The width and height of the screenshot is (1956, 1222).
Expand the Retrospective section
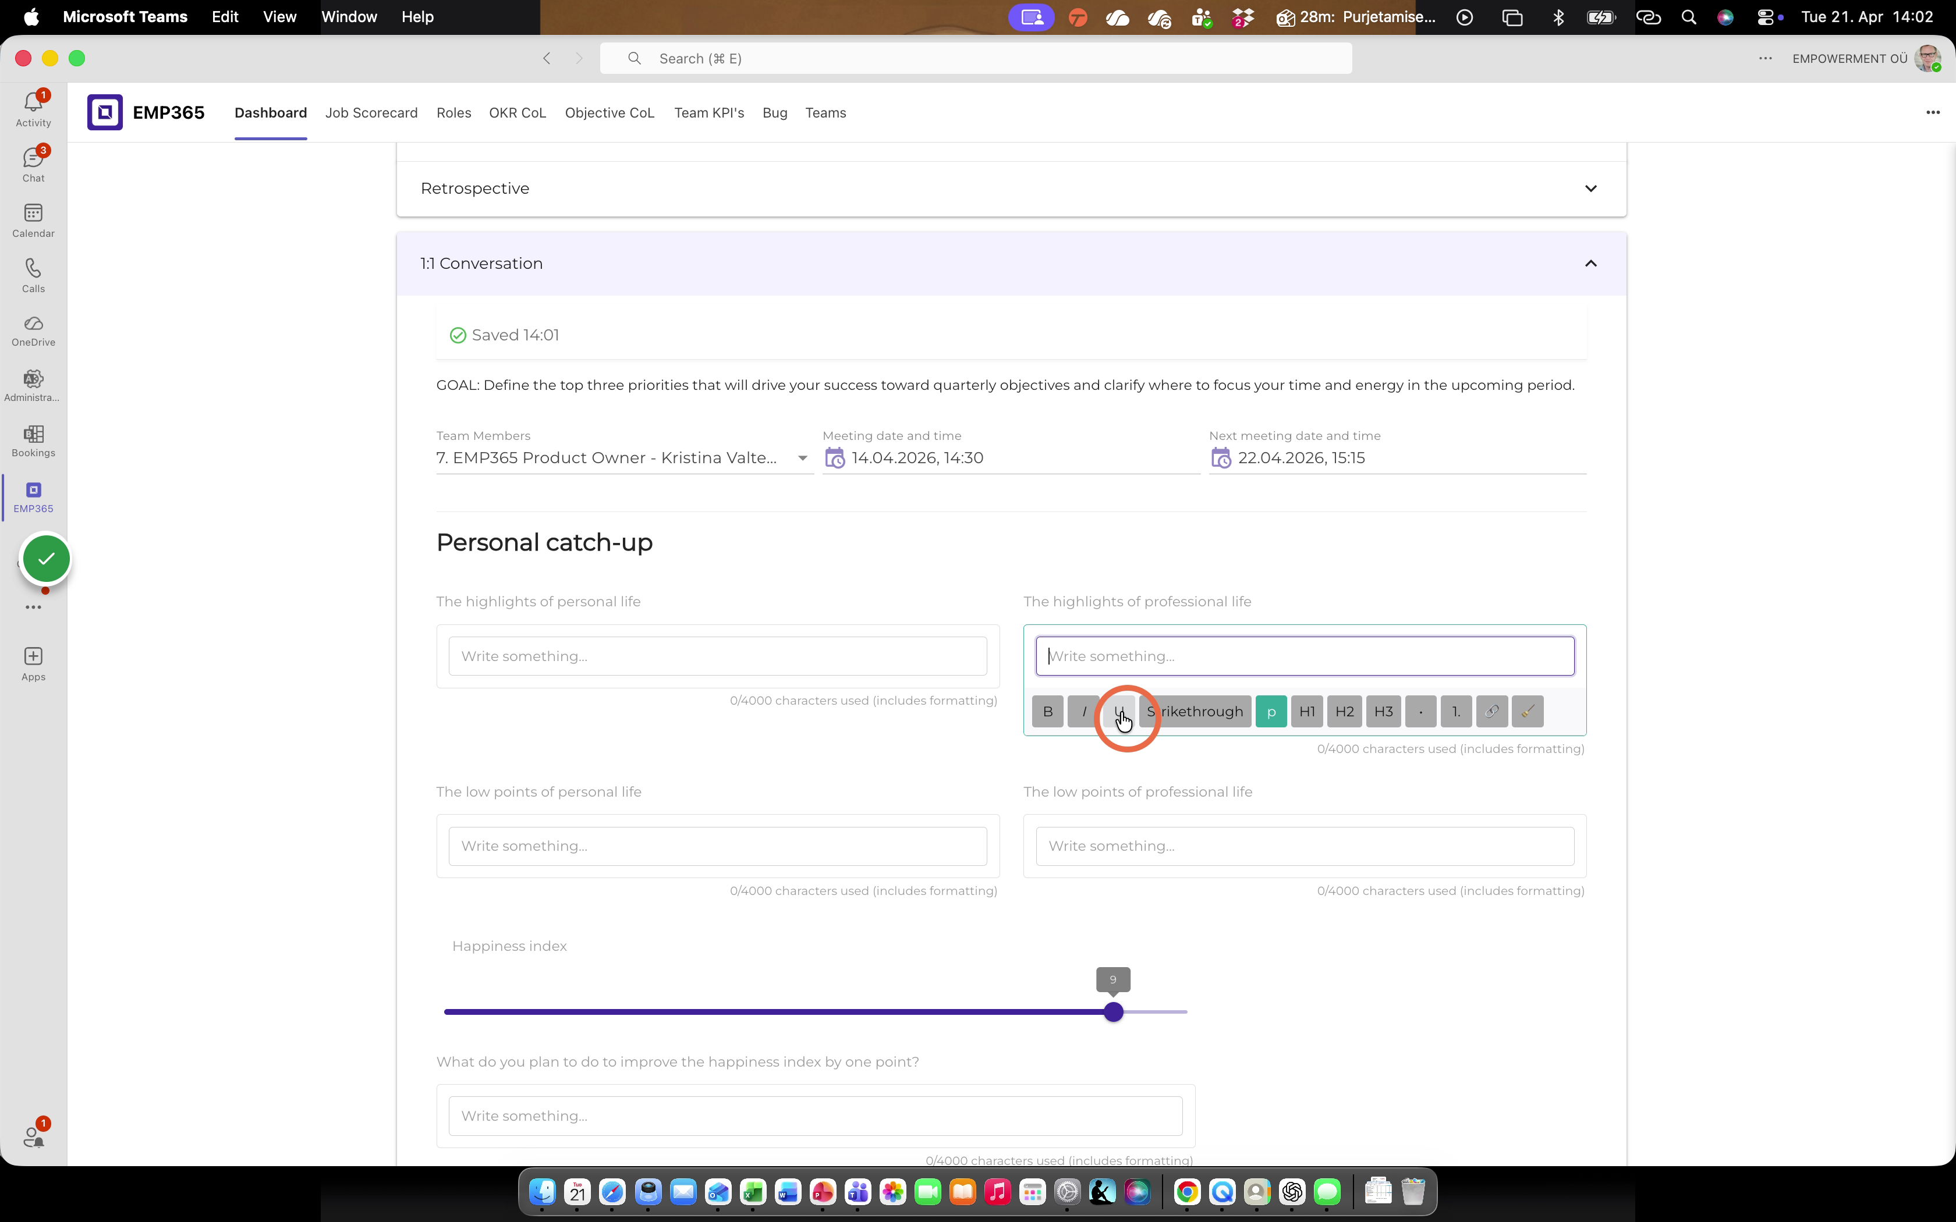click(1011, 189)
